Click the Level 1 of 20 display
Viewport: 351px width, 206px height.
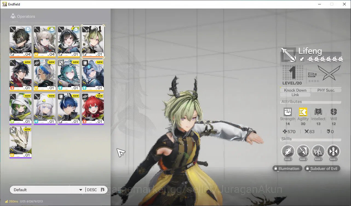tap(292, 75)
